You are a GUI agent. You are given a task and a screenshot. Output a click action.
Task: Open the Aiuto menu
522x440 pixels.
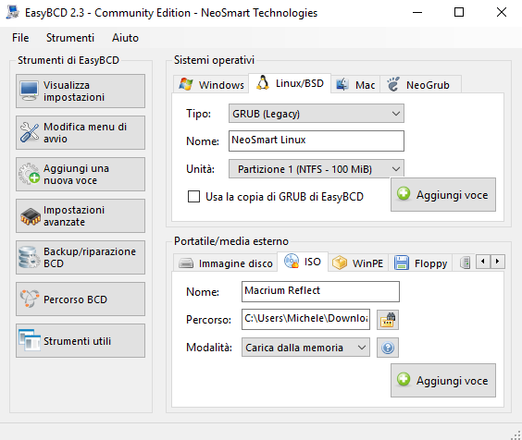pos(125,38)
